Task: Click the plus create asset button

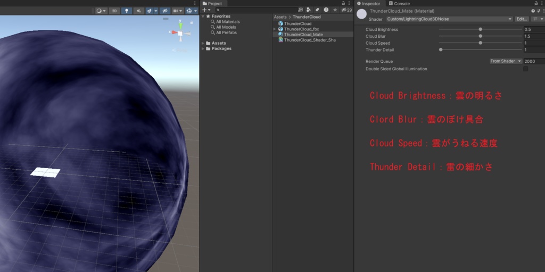Action: coord(204,10)
